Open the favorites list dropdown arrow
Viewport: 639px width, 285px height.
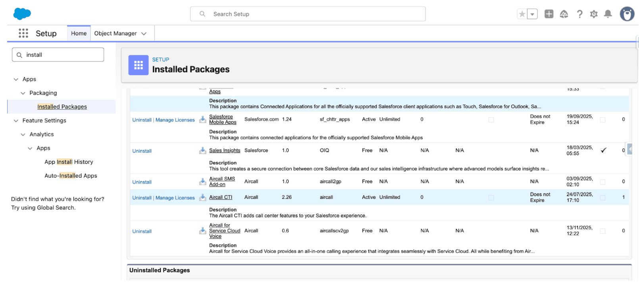coord(532,14)
